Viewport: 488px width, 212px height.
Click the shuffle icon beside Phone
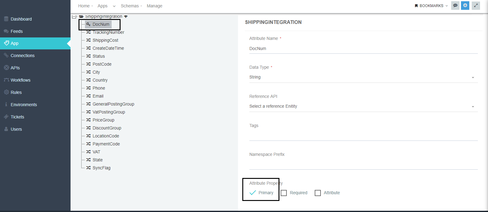click(x=88, y=88)
